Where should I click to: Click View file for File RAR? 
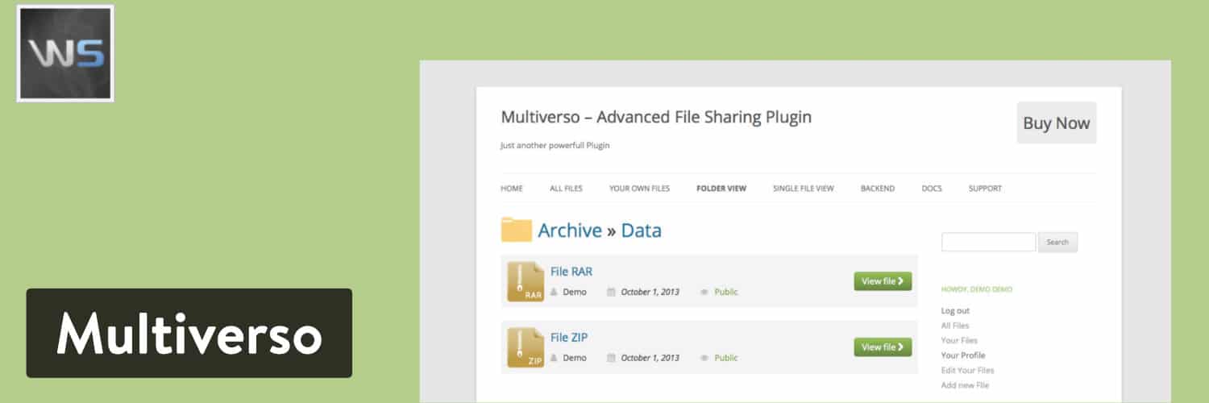883,281
